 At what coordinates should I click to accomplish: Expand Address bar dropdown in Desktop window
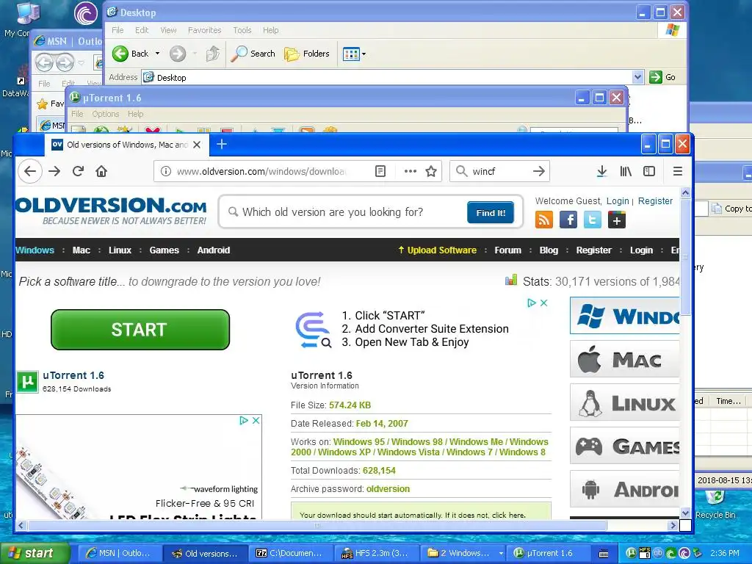637,76
